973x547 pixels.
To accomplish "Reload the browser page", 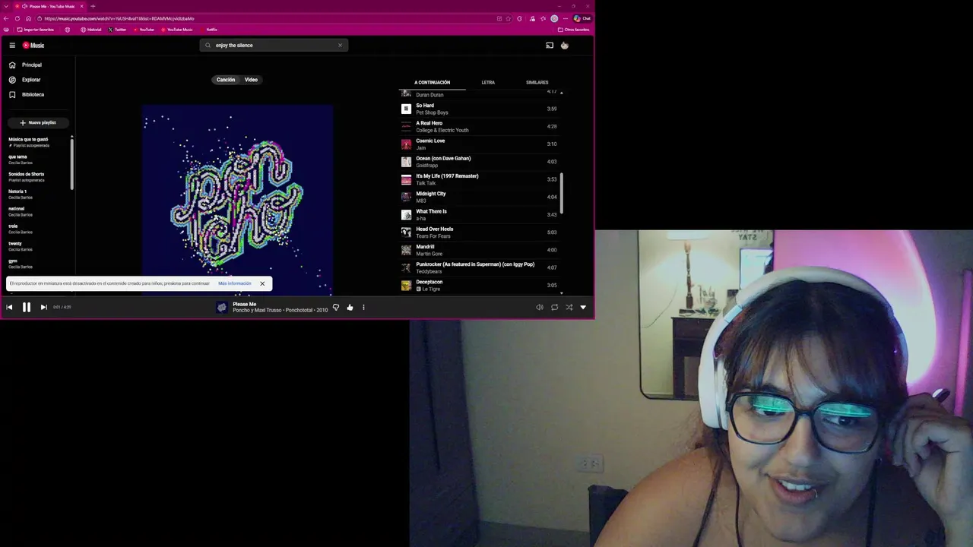I will click(17, 18).
